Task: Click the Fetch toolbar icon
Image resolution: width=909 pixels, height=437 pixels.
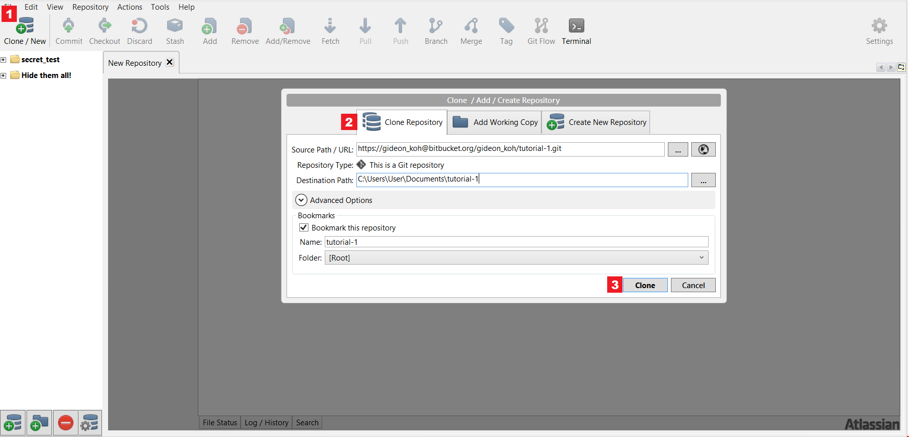Action: pos(330,31)
